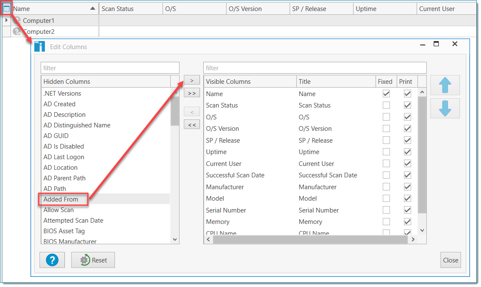The height and width of the screenshot is (287, 481).
Task: Move selected column down with blue arrow
Action: [445, 108]
